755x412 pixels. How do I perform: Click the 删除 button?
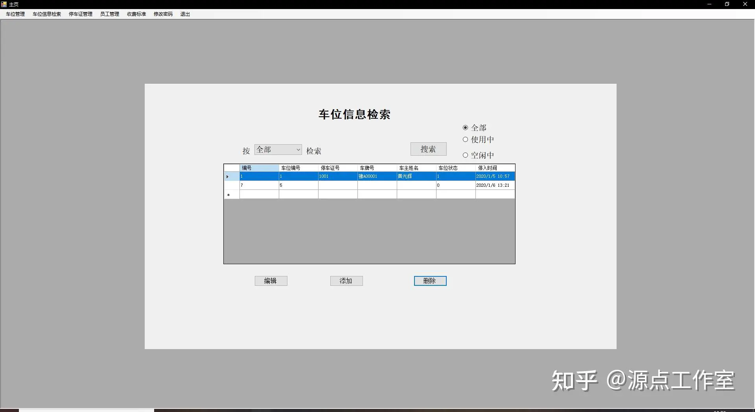coord(430,281)
